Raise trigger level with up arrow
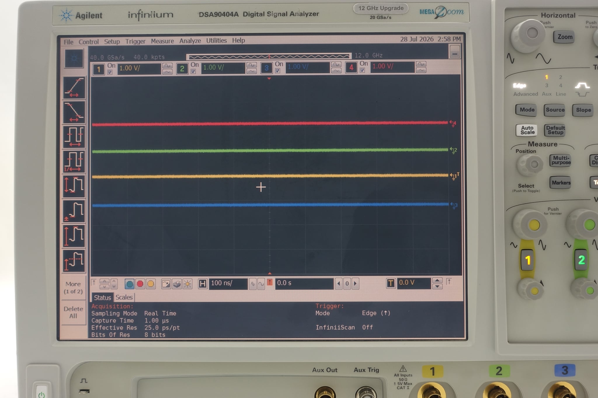Screen dimensions: 598x398 point(437,280)
